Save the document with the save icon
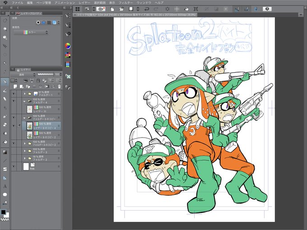 click(131, 9)
